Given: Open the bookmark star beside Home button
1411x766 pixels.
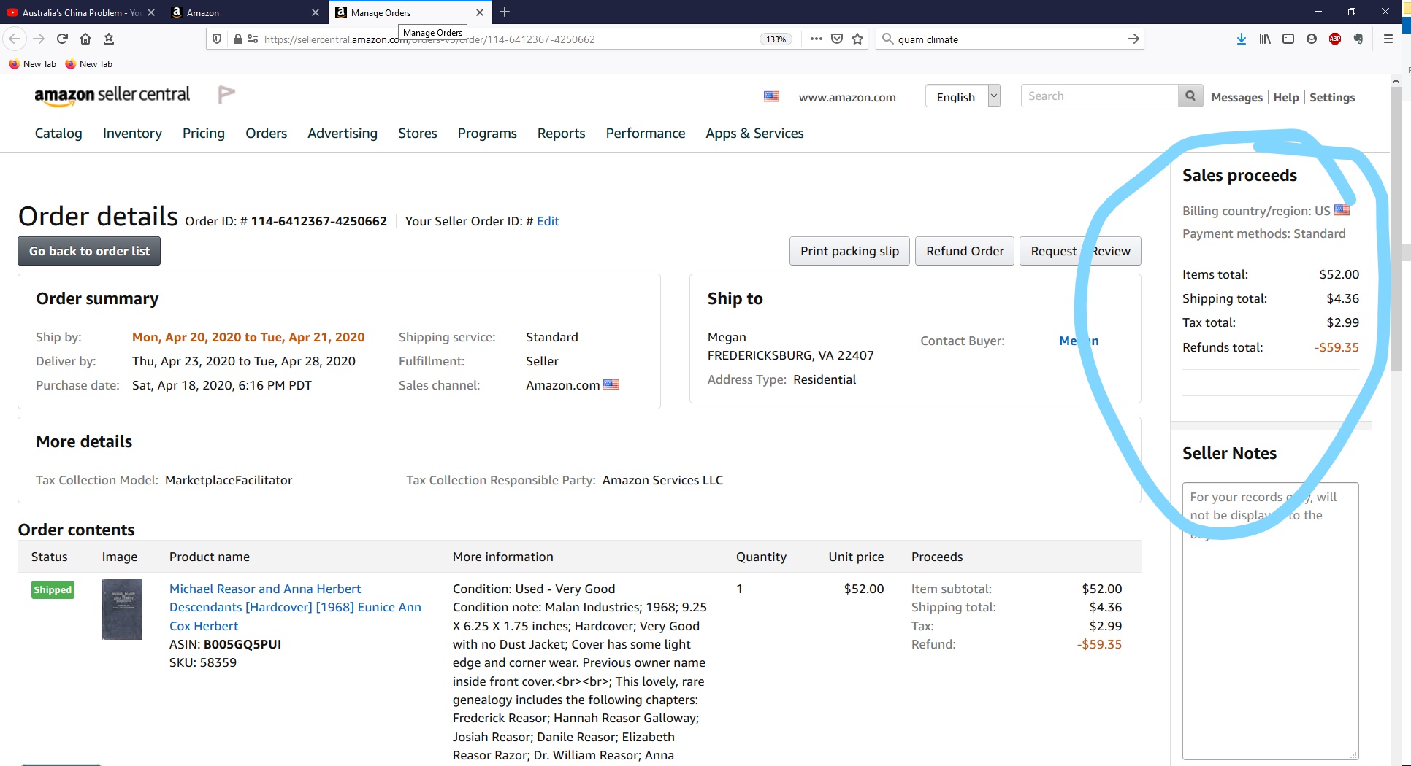Looking at the screenshot, I should point(109,39).
